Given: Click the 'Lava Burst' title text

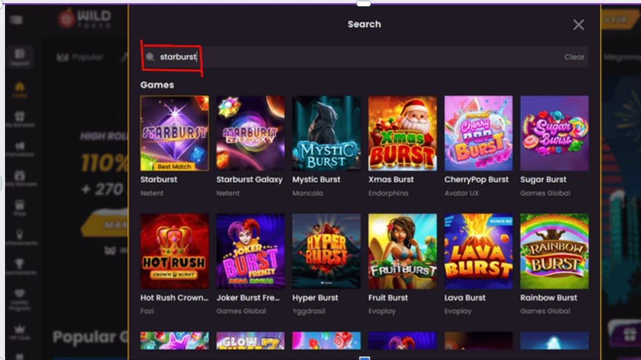Looking at the screenshot, I should tap(465, 298).
